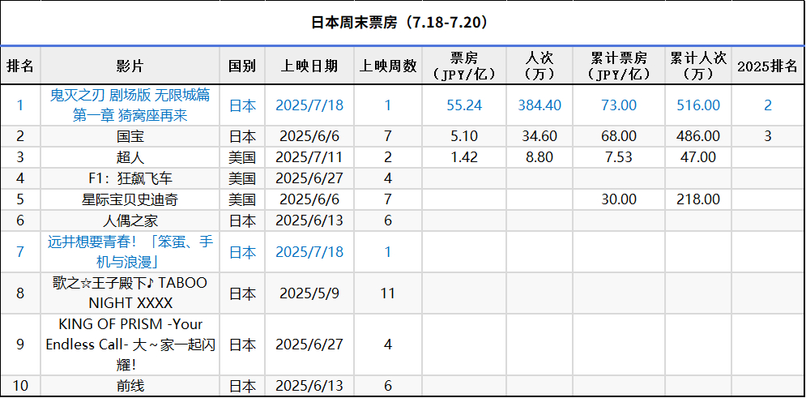Viewport: 806px width, 398px height.
Task: Click the box office value 1.42
Action: (x=464, y=157)
